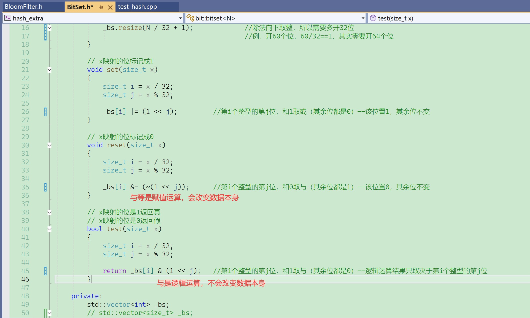The width and height of the screenshot is (530, 318).
Task: Close the BitSet.h tab
Action: [110, 7]
